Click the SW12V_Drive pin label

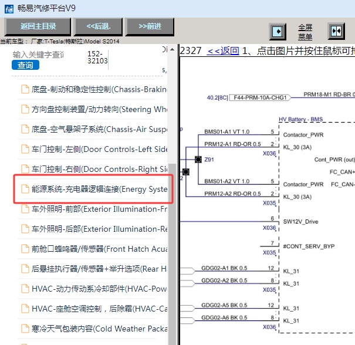300,222
